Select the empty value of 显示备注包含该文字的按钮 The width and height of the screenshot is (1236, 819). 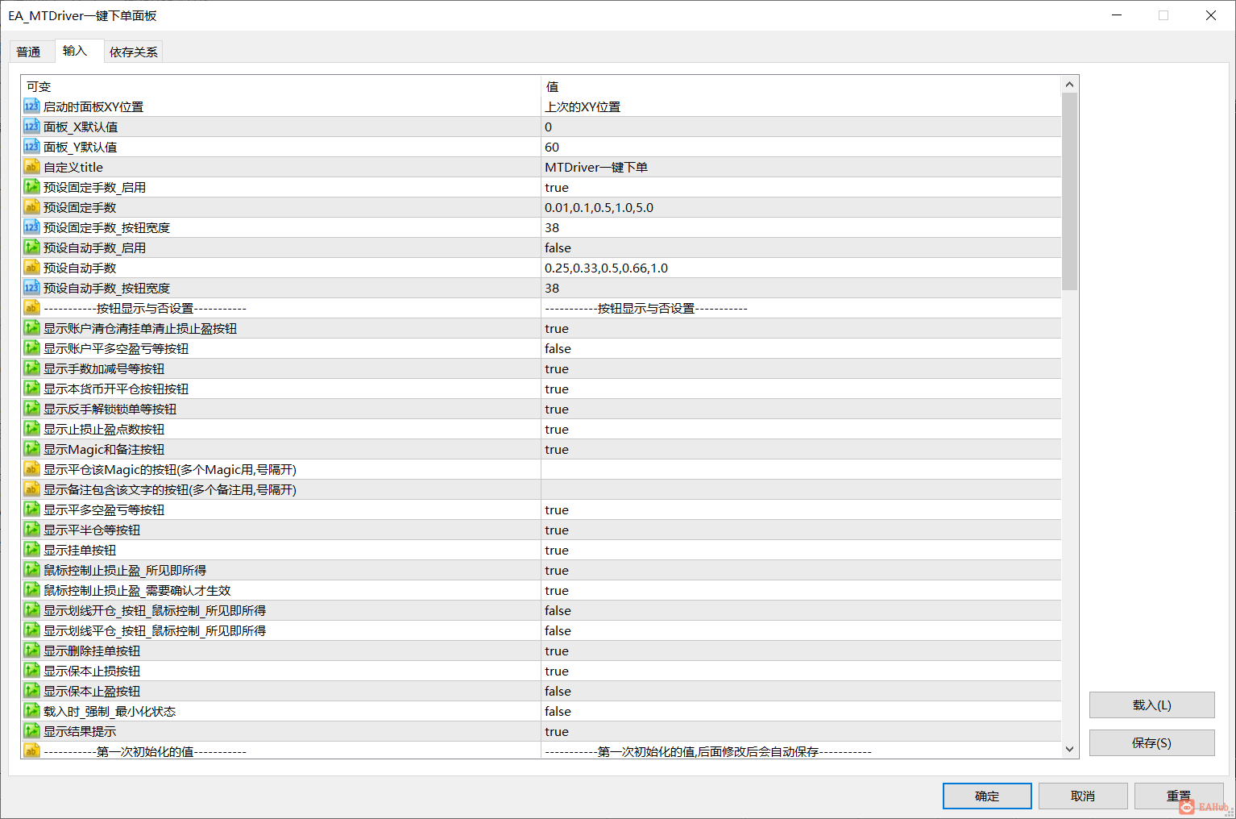click(x=801, y=489)
